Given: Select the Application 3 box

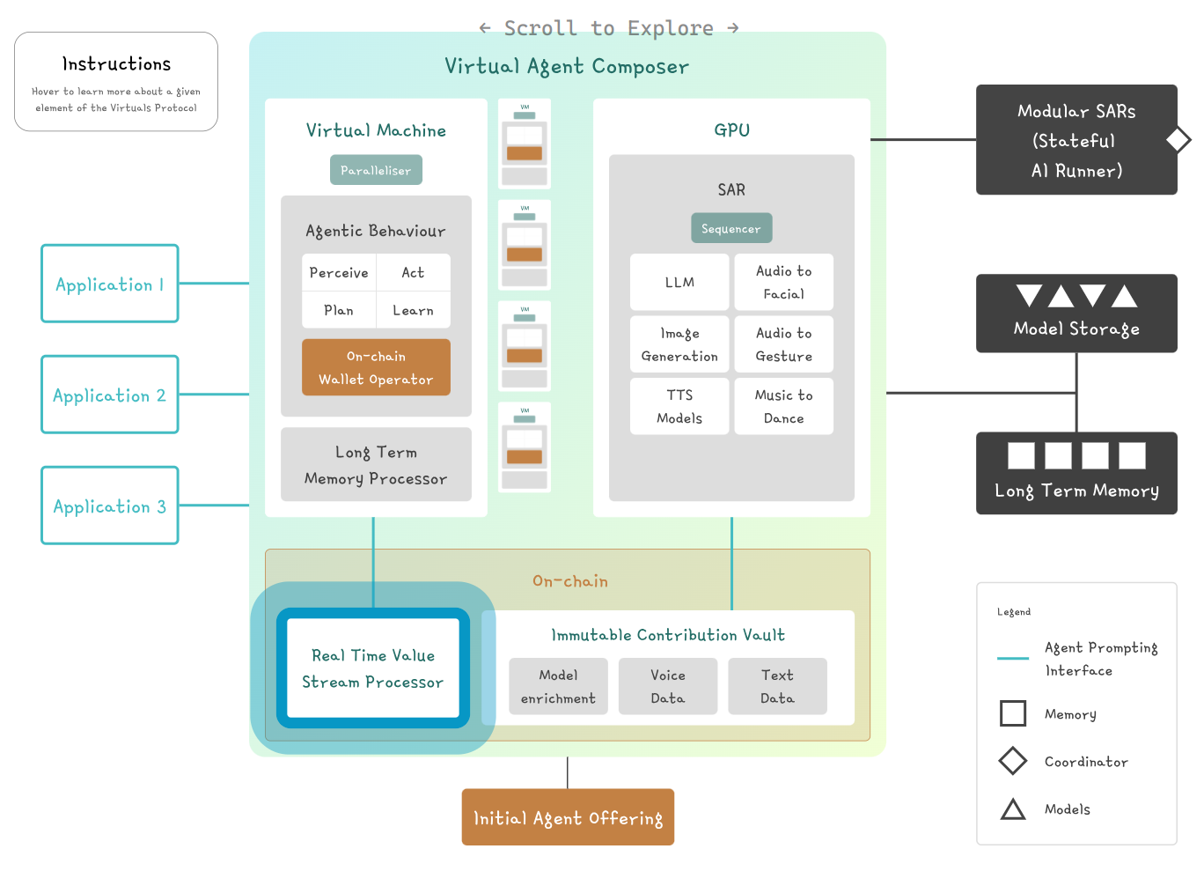Looking at the screenshot, I should click(110, 506).
